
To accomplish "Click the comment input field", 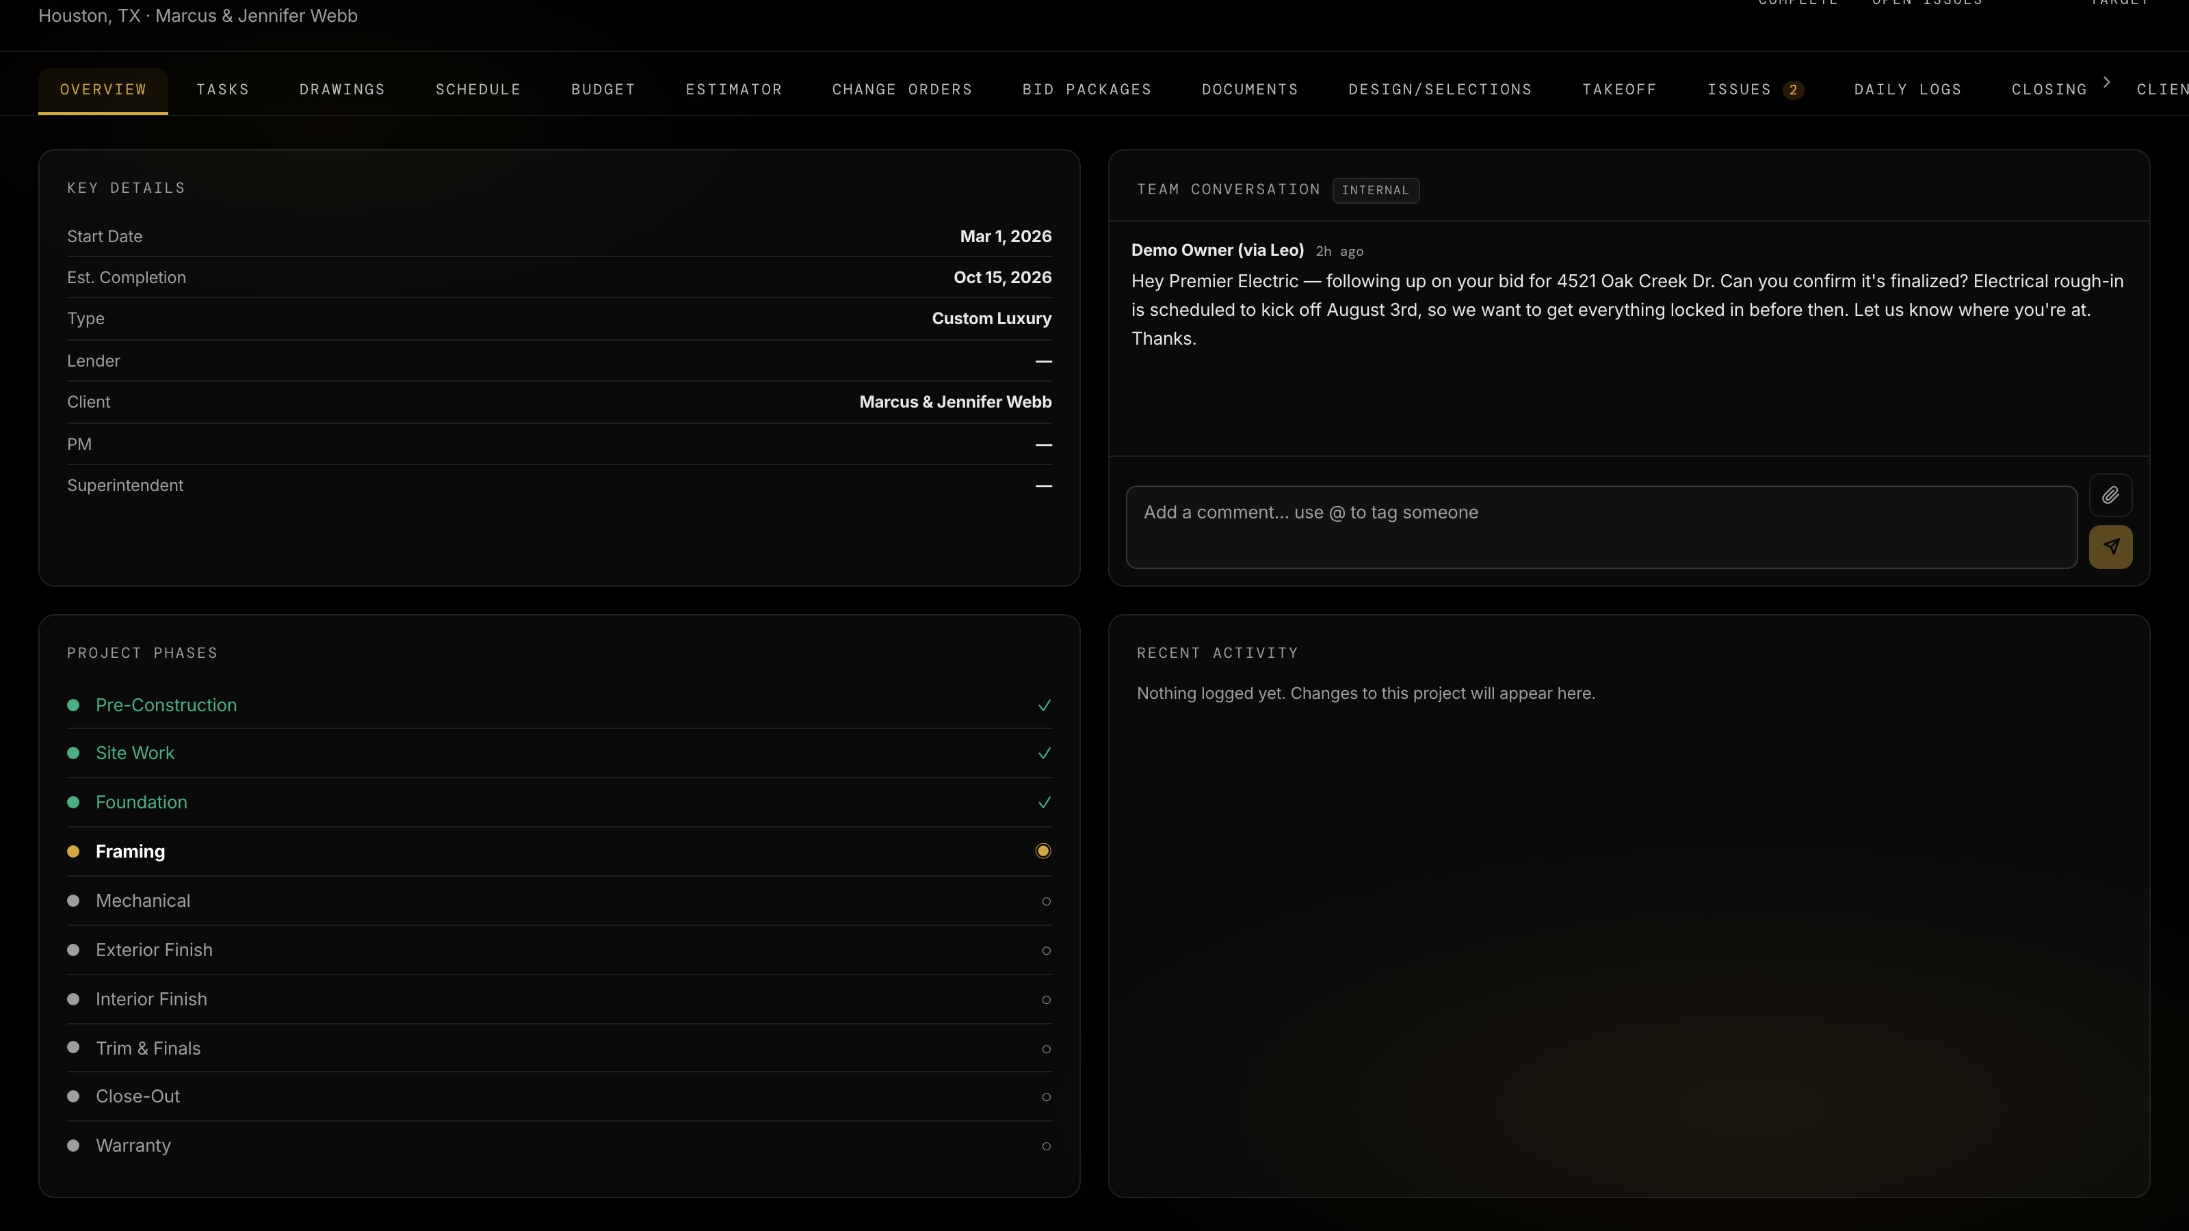I will click(1602, 527).
